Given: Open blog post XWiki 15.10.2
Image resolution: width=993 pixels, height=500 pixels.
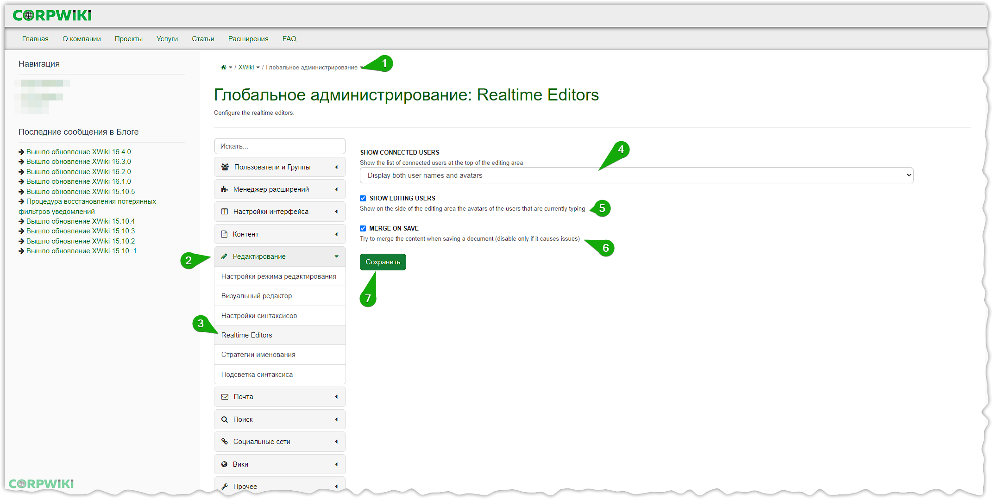Looking at the screenshot, I should point(81,241).
